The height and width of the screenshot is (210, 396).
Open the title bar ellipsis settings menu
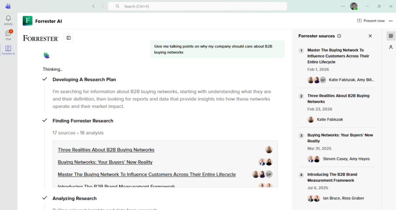343,6
